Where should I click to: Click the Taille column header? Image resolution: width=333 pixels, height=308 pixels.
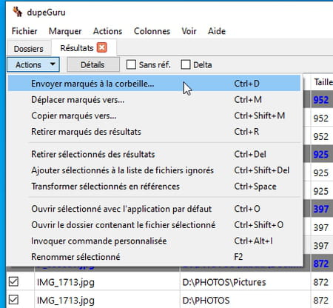pos(323,82)
